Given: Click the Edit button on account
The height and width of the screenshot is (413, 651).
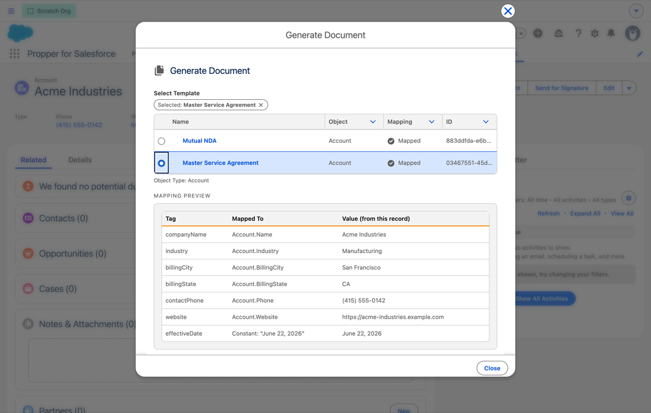Looking at the screenshot, I should pyautogui.click(x=609, y=88).
